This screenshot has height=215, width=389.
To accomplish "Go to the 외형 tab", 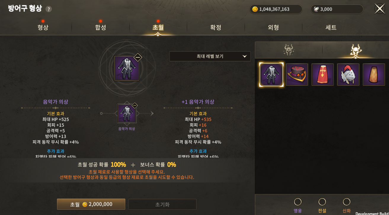I will (x=273, y=28).
